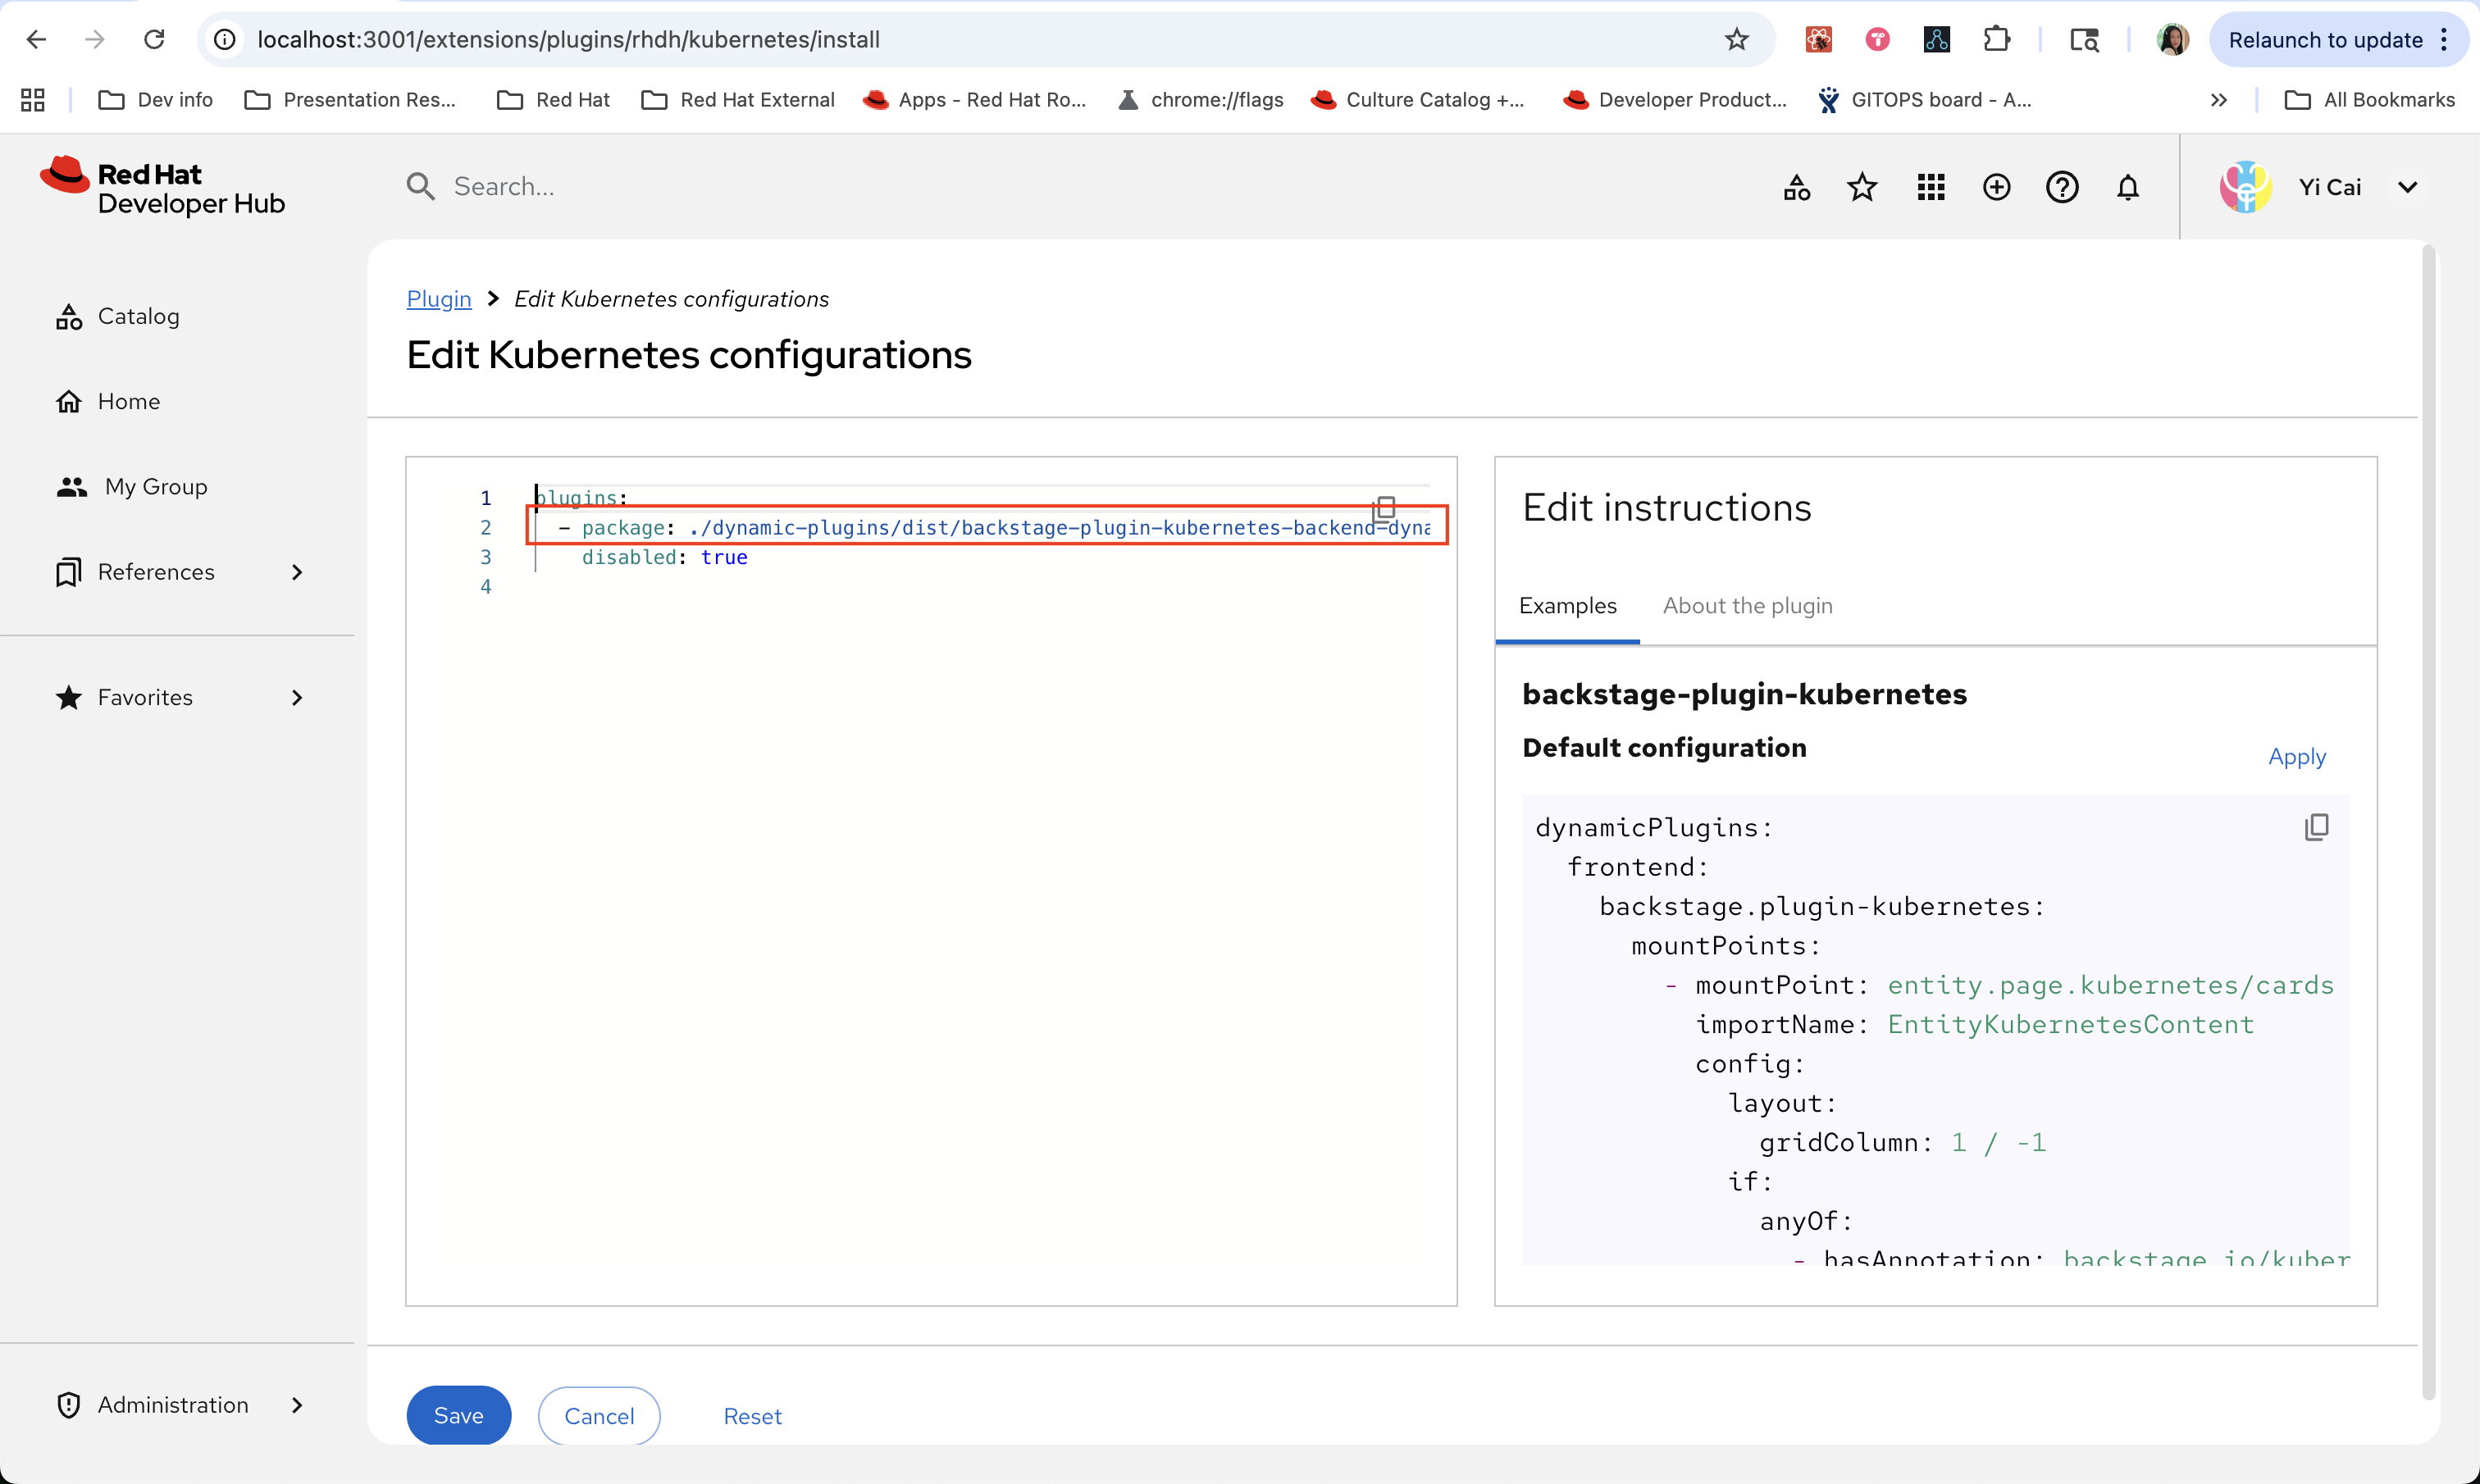Open the catalog icon in header
2480x1484 pixels.
1796,187
